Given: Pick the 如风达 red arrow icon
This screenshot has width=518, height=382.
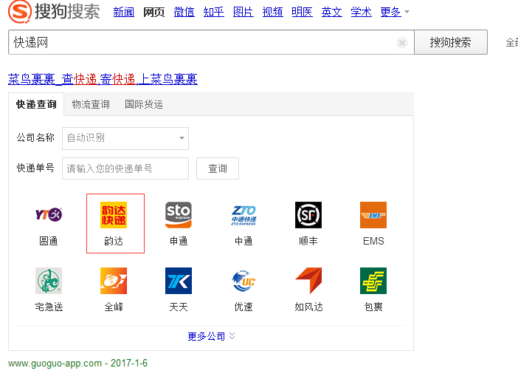Looking at the screenshot, I should point(308,281).
